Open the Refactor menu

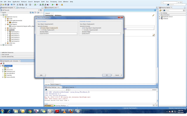(x=24, y=2)
